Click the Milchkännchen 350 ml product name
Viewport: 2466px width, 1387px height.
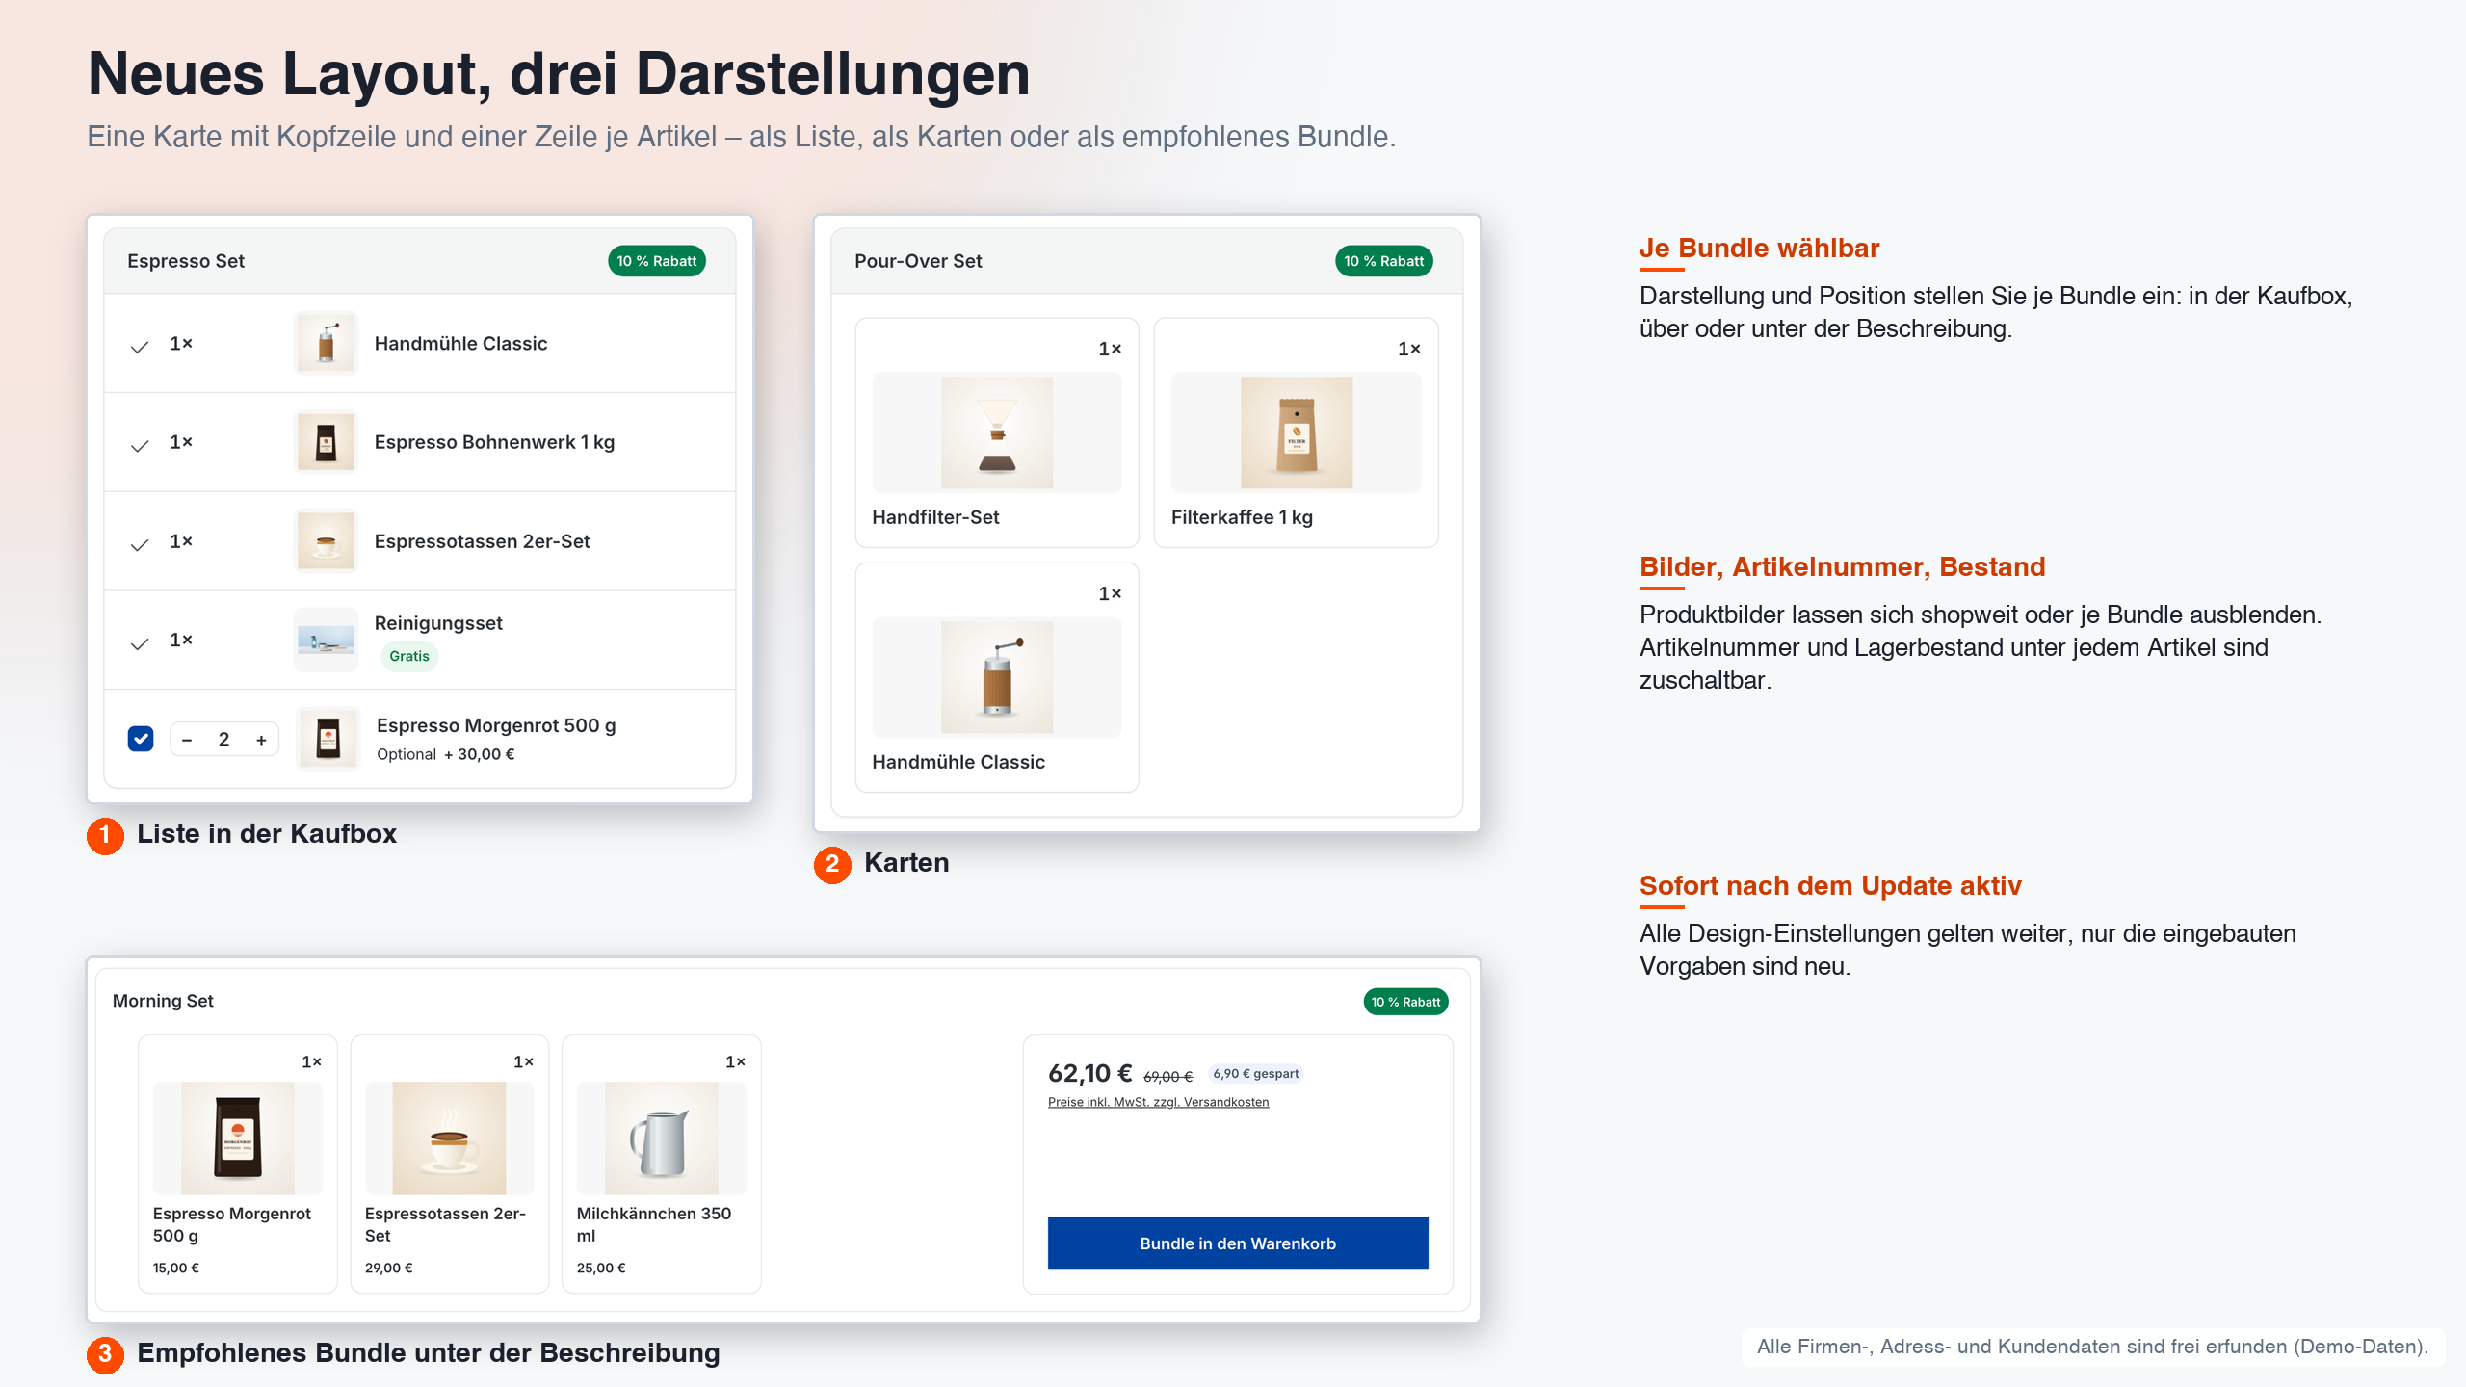[x=654, y=1224]
